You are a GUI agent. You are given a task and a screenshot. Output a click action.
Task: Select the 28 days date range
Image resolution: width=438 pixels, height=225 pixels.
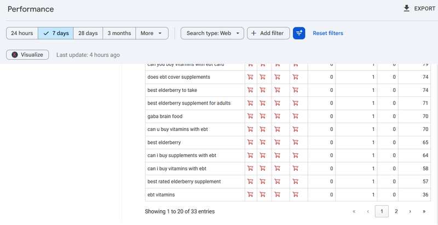pyautogui.click(x=88, y=33)
